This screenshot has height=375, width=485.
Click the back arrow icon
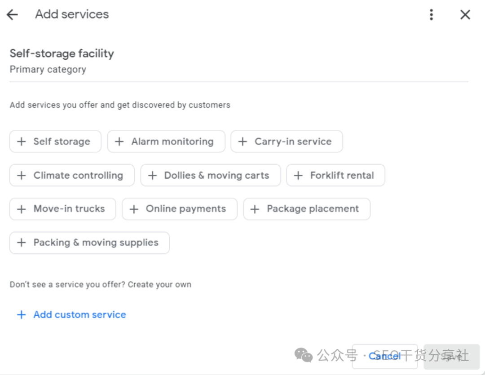[12, 14]
